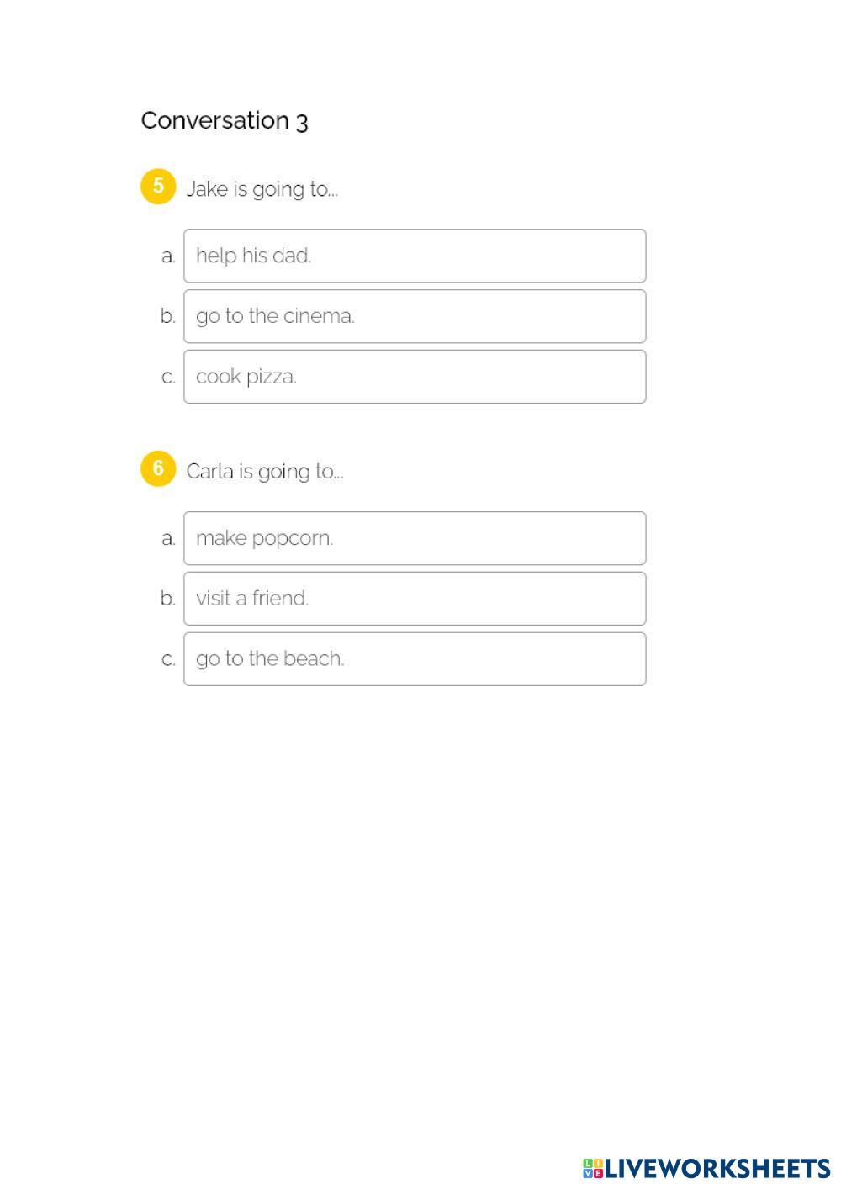Choose the 'go to the cinema.' option
841x1189 pixels.
point(415,316)
